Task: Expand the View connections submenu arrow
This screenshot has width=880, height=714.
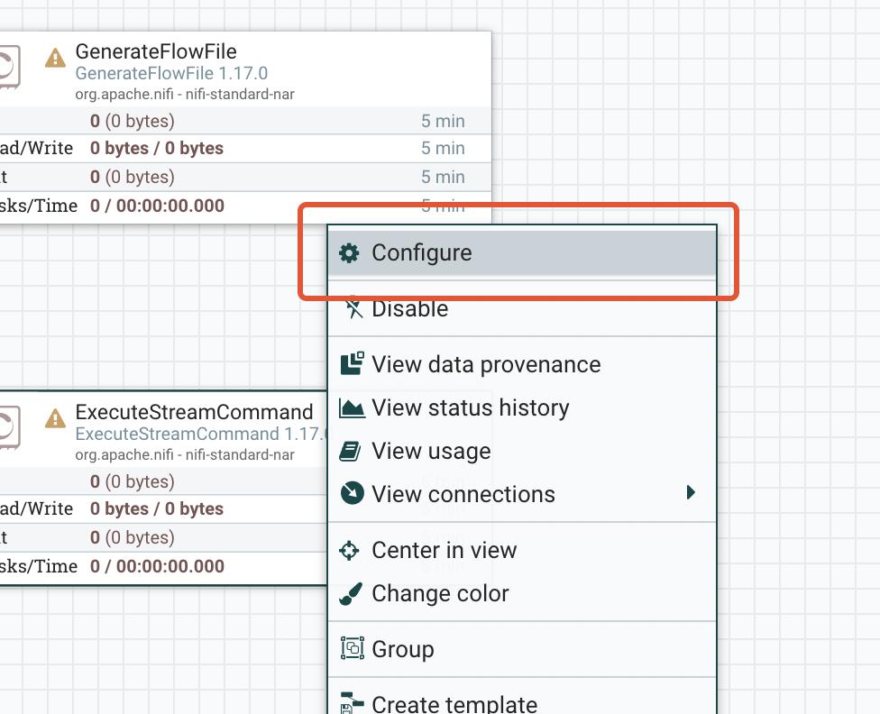Action: pyautogui.click(x=691, y=492)
